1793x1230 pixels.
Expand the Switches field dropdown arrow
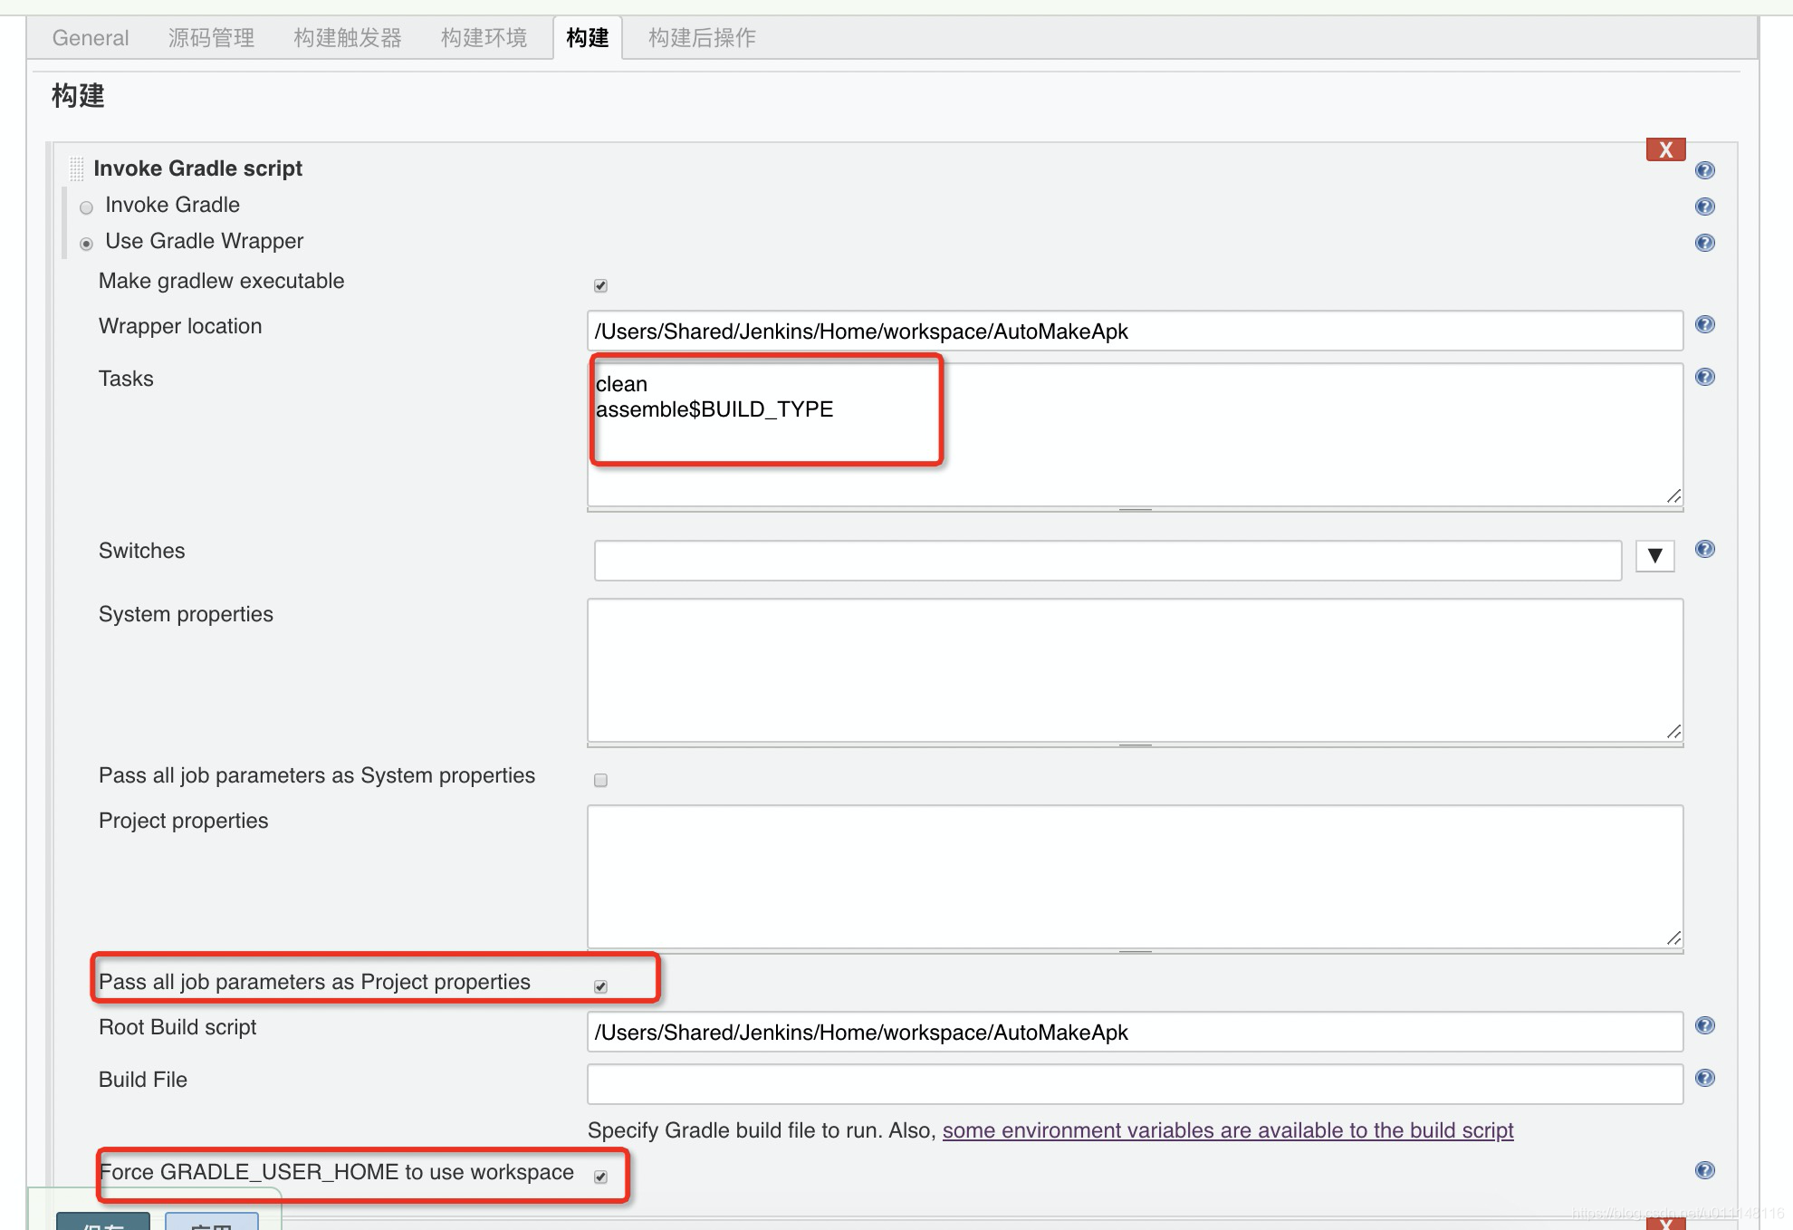coord(1654,556)
